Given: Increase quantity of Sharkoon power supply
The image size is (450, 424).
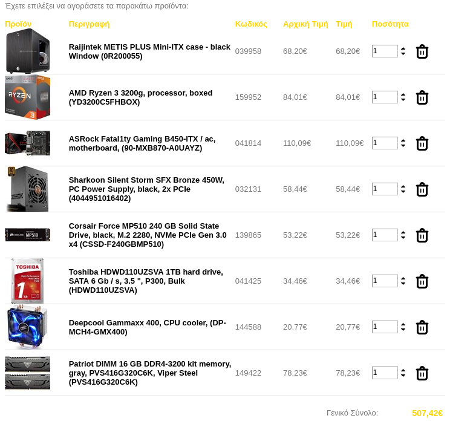Looking at the screenshot, I should [x=403, y=186].
